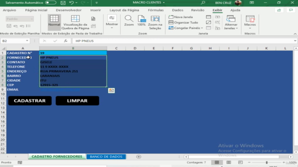Switch to Page Layout view in status bar

click(229, 162)
